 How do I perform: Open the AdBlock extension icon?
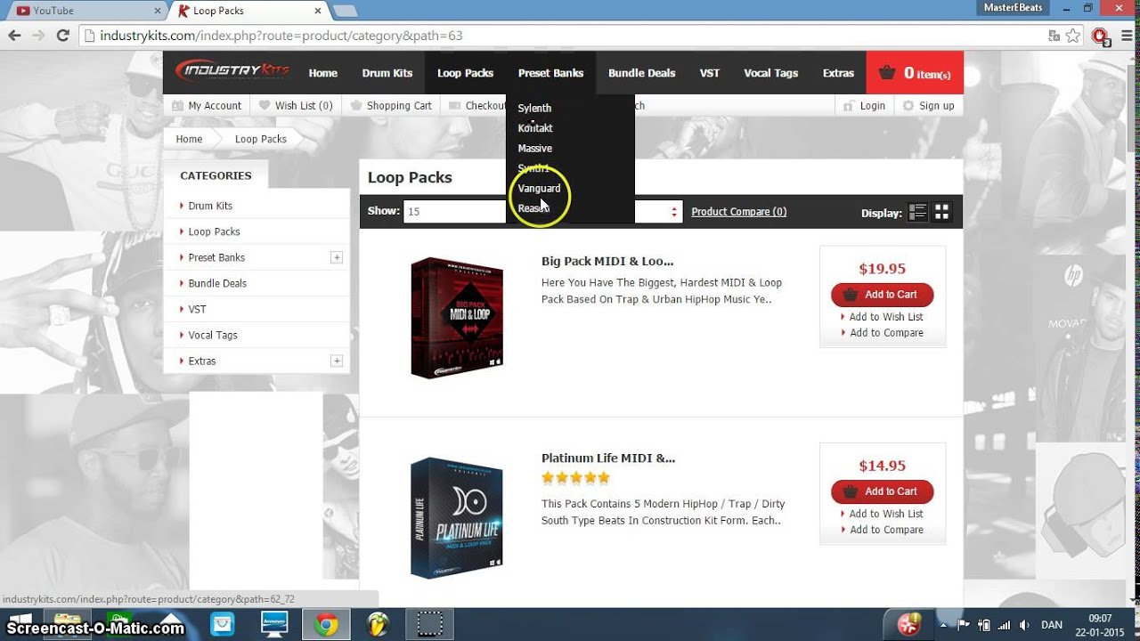point(1101,37)
